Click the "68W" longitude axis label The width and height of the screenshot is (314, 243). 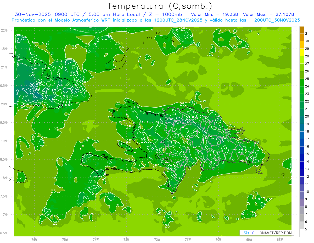(280, 239)
